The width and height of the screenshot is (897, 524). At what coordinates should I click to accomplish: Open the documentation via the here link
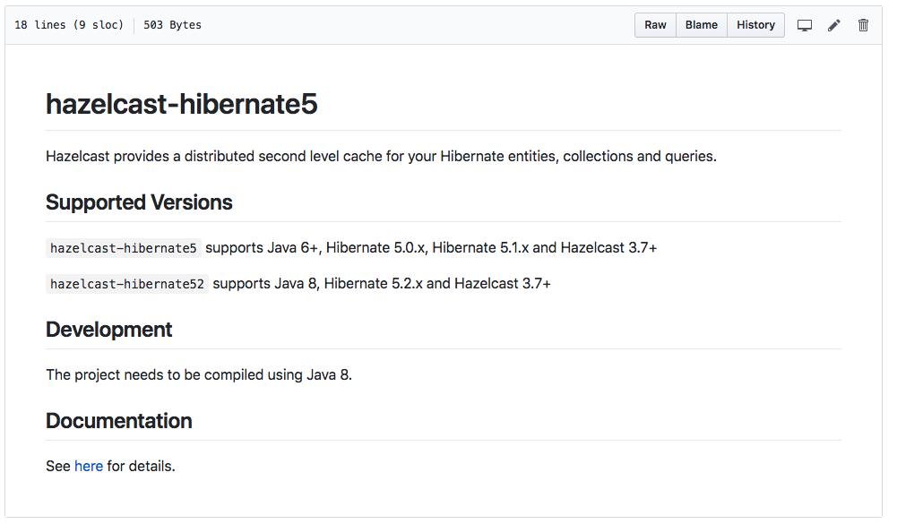point(88,466)
